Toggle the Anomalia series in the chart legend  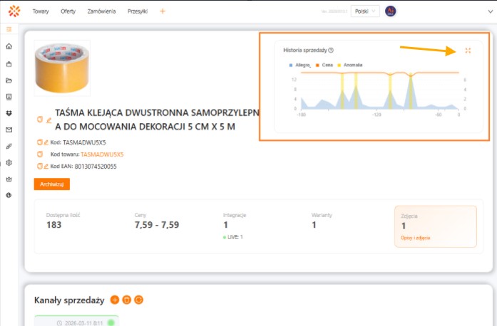[349, 65]
